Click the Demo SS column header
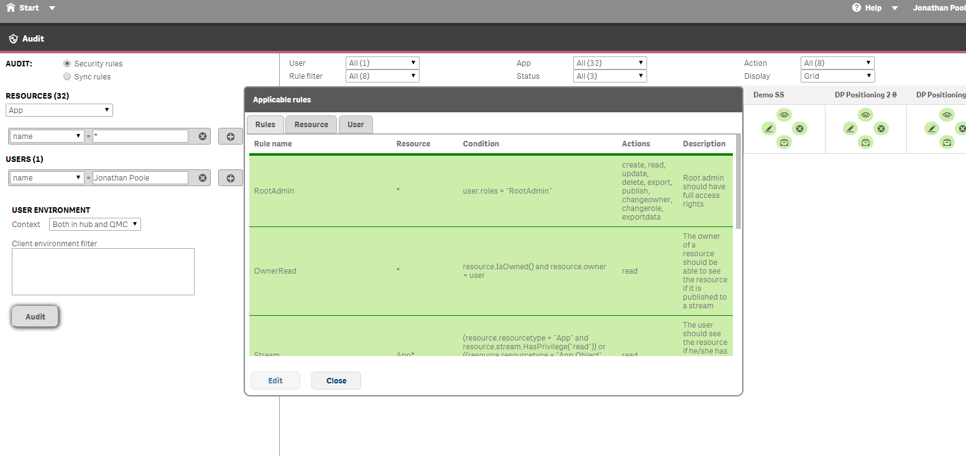Screen dimensions: 966x456 click(768, 95)
